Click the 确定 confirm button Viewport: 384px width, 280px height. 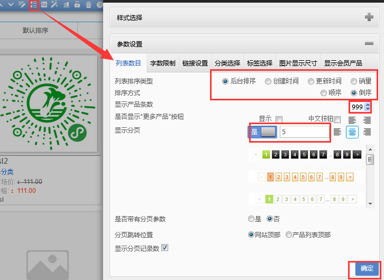point(367,268)
